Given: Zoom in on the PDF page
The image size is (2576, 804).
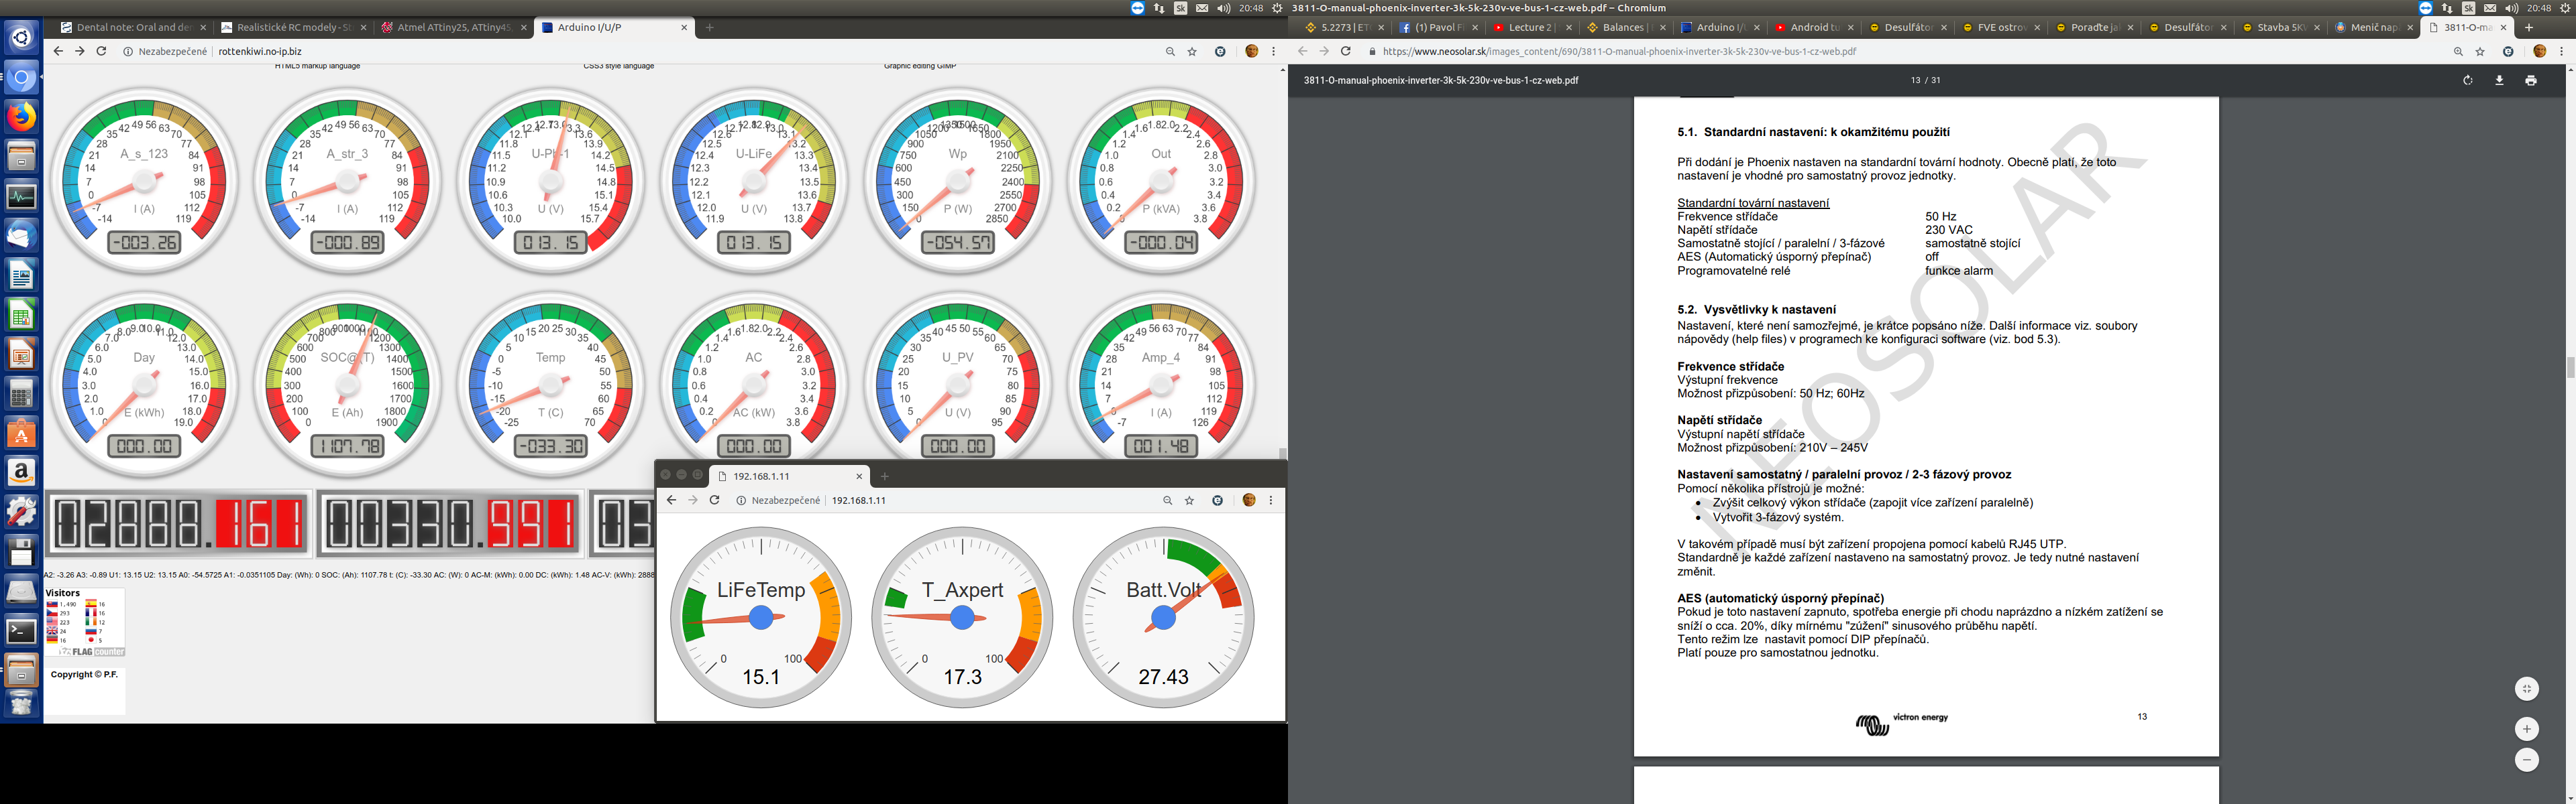Looking at the screenshot, I should click(x=2526, y=728).
